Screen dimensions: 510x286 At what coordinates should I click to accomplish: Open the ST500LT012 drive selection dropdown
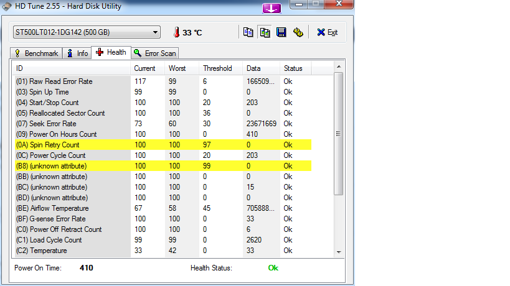(87, 32)
